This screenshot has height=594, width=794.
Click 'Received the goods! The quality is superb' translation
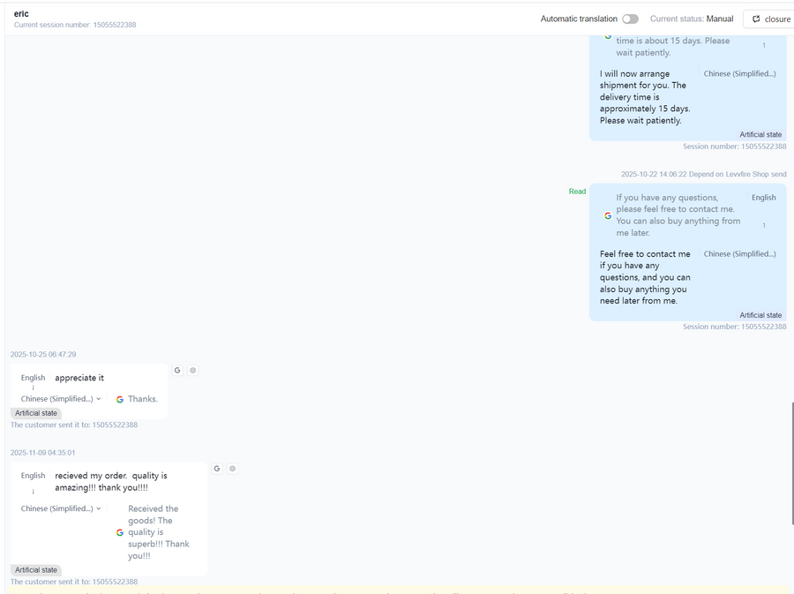[159, 532]
